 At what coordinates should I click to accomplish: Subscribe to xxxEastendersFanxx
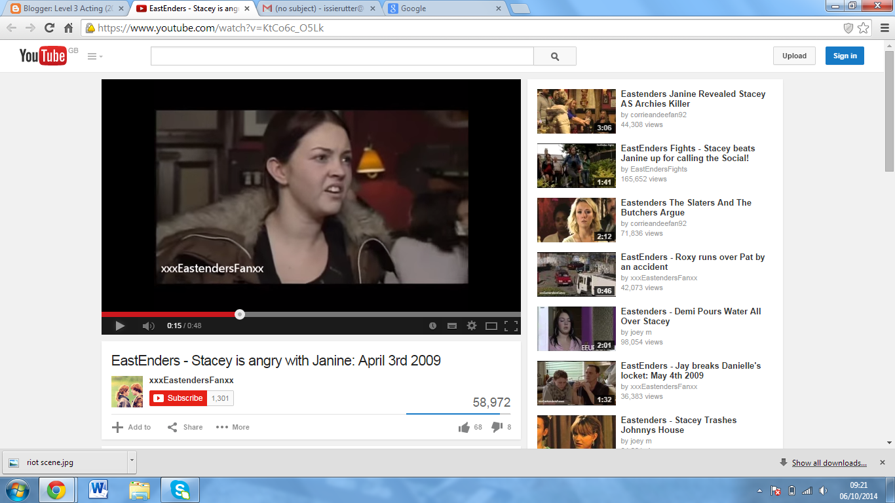[178, 398]
